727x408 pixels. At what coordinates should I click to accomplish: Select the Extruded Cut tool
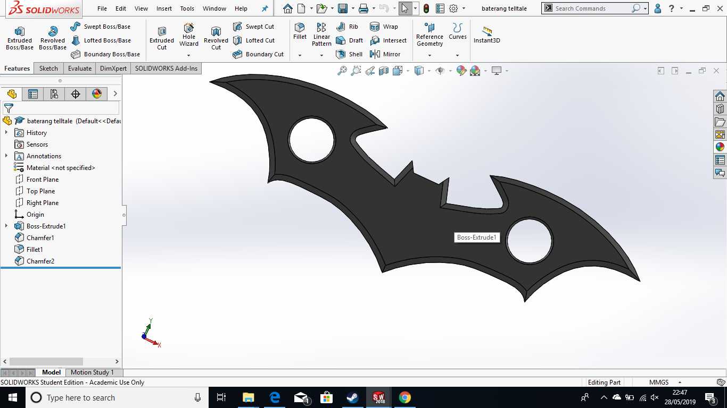pos(162,38)
